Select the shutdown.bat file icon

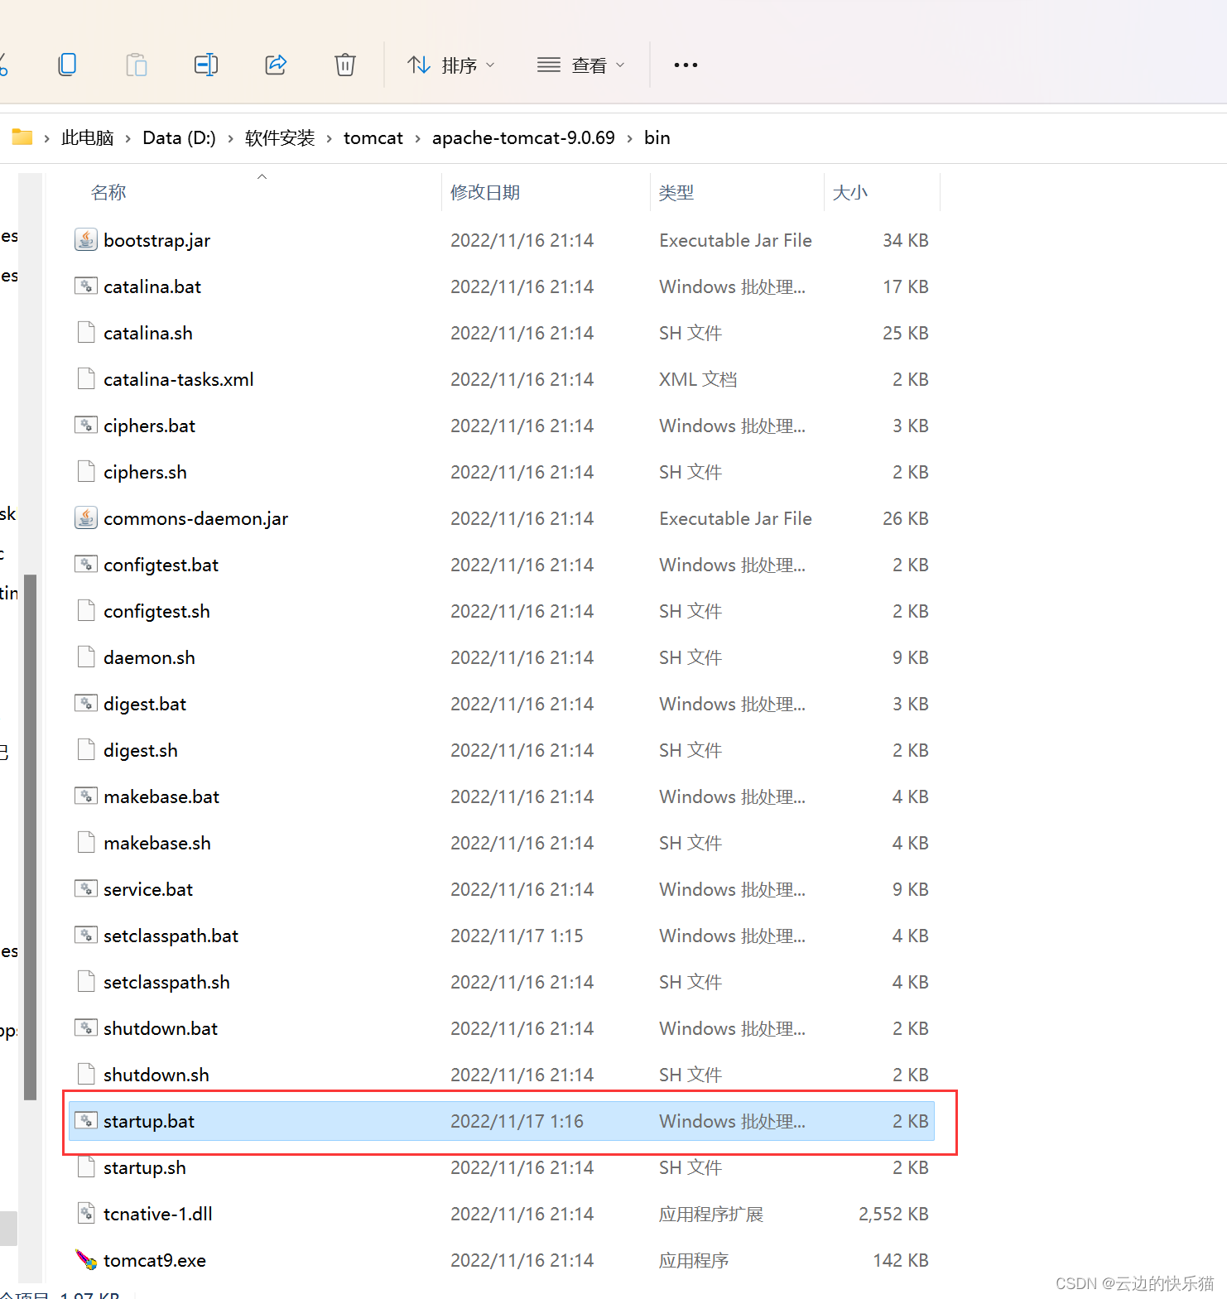86,1028
